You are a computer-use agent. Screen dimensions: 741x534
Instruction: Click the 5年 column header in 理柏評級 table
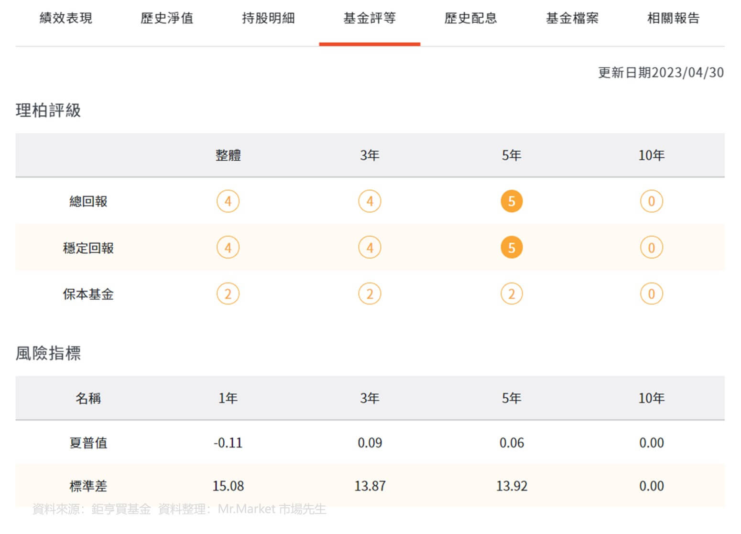click(512, 155)
